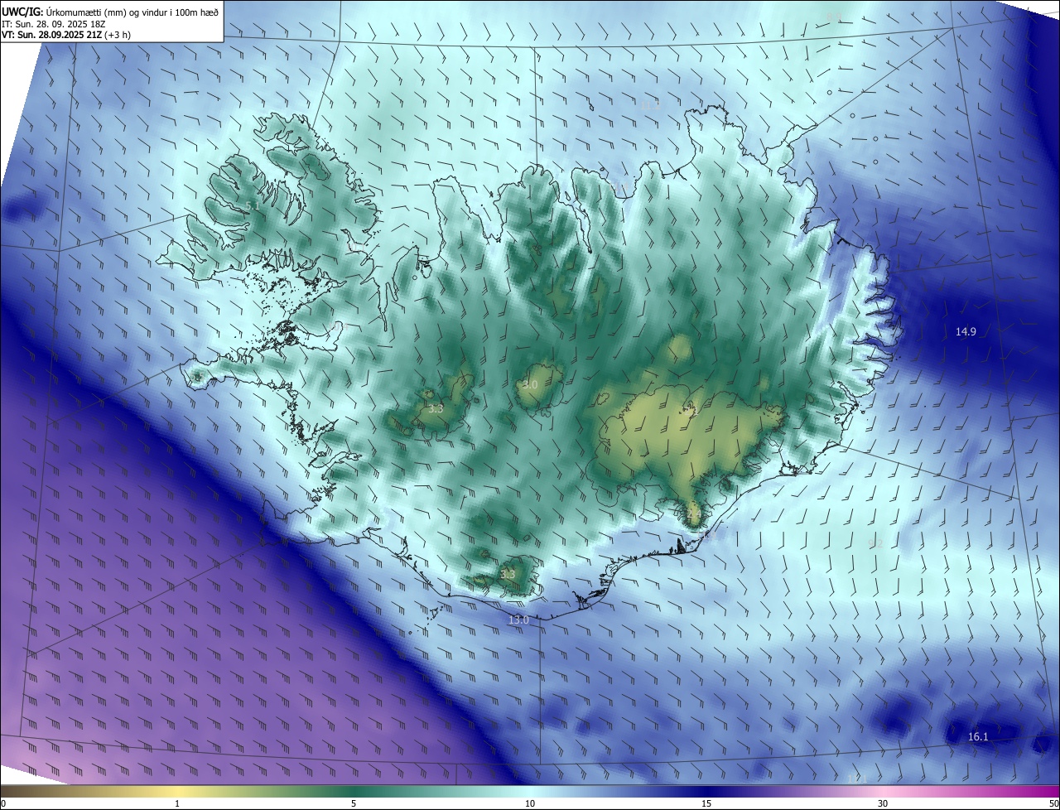1060x810 pixels.
Task: Click the 30 tick label on the colour scale
Action: point(883,803)
